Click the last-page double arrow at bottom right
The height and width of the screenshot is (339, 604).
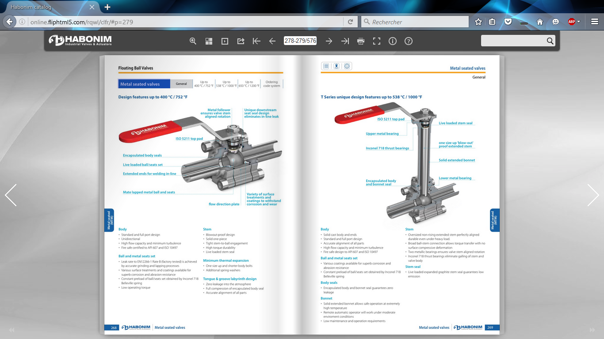point(592,330)
